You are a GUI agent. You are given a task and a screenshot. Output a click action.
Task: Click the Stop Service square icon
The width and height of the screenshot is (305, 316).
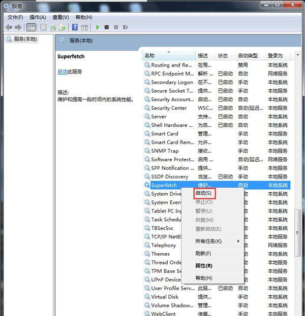[x=106, y=27]
